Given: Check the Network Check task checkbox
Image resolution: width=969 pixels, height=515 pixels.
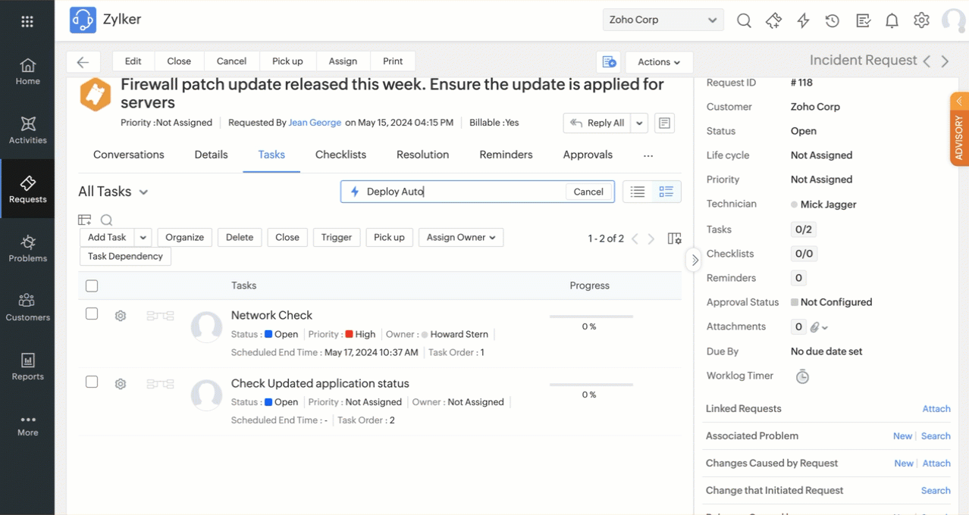Looking at the screenshot, I should coord(92,314).
